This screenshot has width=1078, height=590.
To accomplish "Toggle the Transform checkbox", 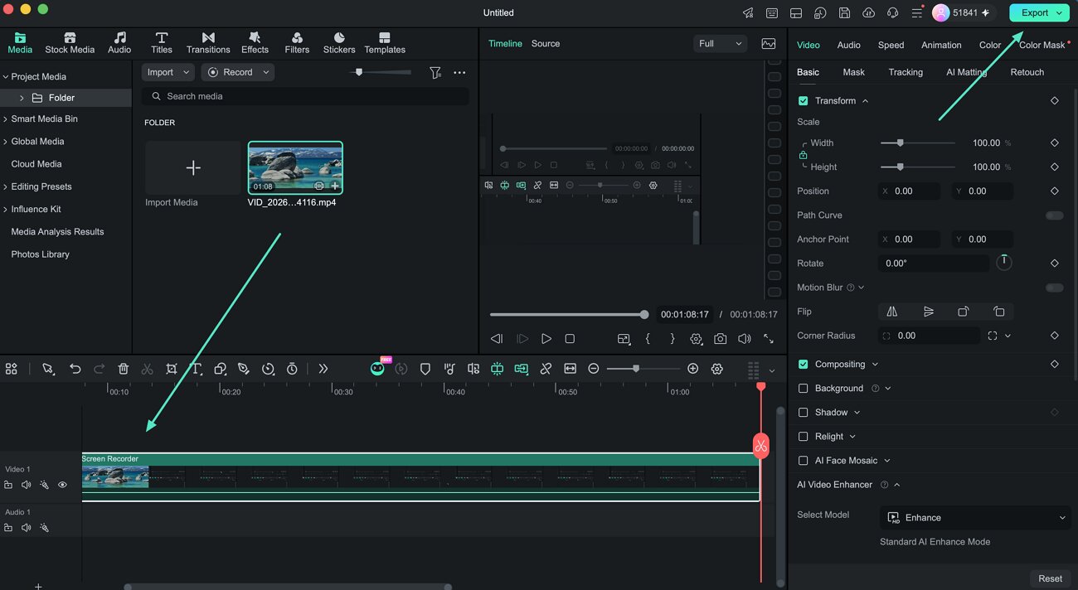I will pyautogui.click(x=803, y=101).
